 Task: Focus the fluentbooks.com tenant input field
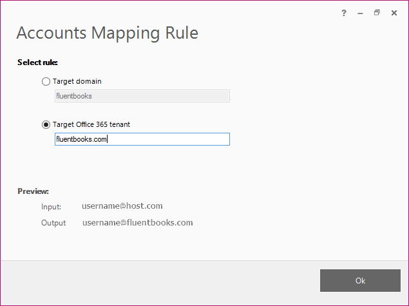(x=142, y=139)
